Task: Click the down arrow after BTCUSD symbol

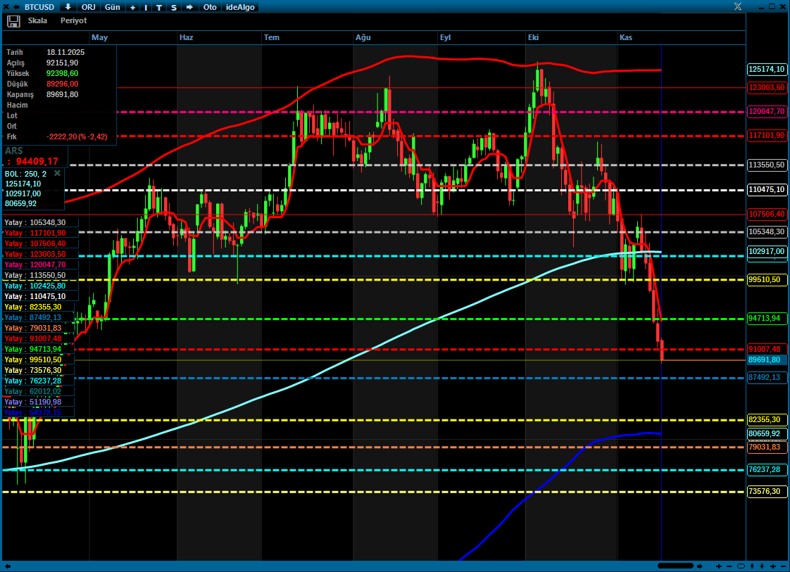Action: pos(68,7)
